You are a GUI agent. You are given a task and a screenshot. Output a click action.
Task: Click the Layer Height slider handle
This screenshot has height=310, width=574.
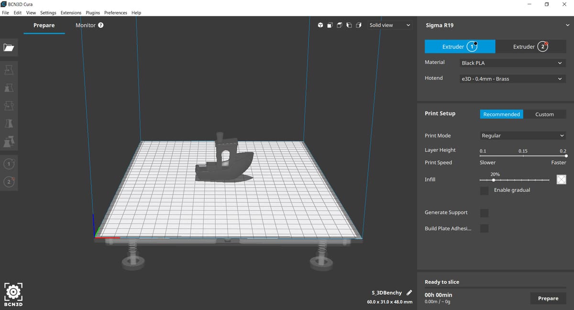click(566, 155)
